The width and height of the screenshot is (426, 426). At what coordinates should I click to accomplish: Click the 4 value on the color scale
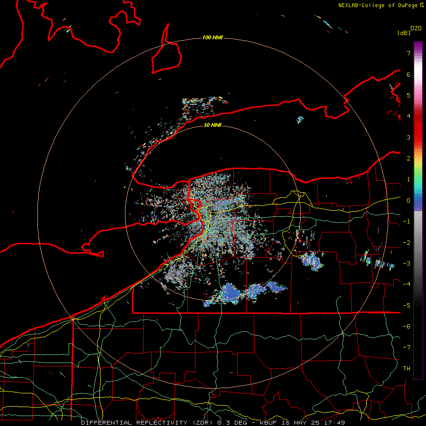point(408,116)
